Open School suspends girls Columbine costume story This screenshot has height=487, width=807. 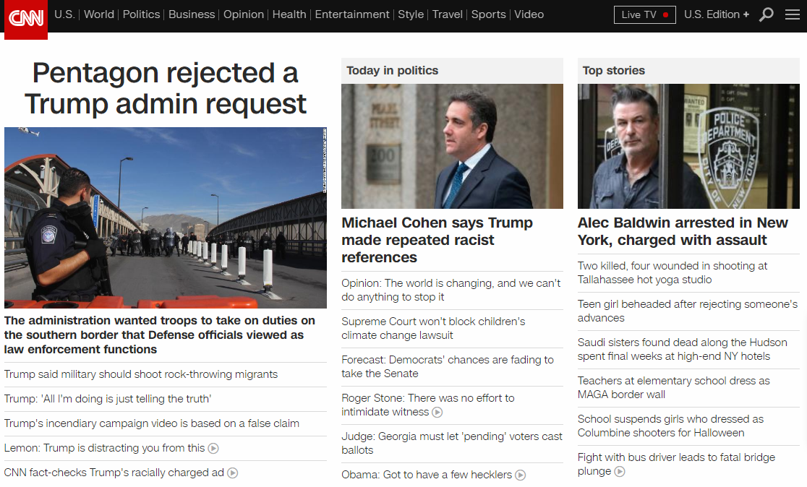pyautogui.click(x=670, y=426)
